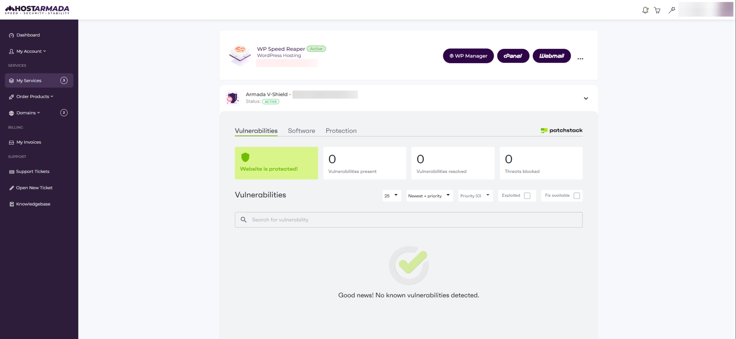Expand My Account in the sidebar
The height and width of the screenshot is (339, 736).
click(x=31, y=51)
